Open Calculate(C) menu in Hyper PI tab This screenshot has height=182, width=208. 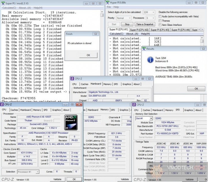click(x=116, y=34)
